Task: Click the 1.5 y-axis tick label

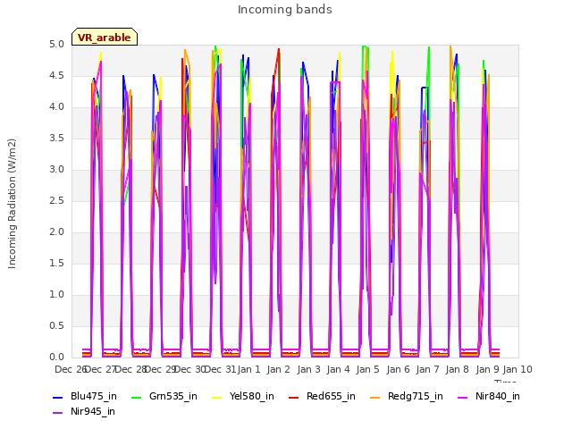Action: 56,264
